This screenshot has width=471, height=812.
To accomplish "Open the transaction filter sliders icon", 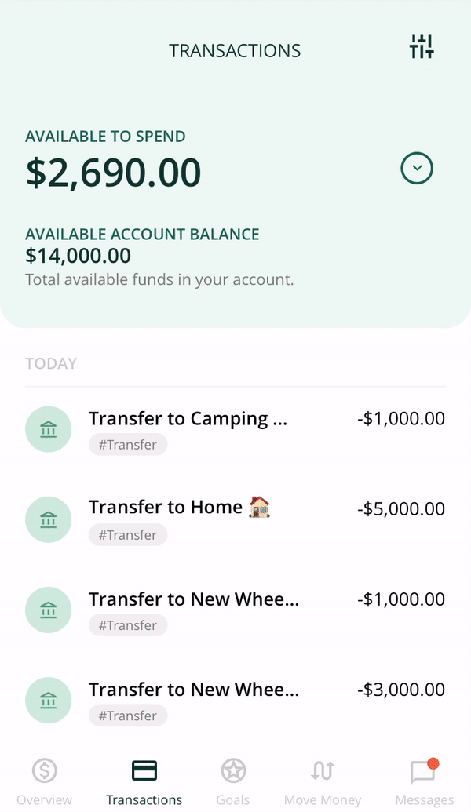I will 422,46.
